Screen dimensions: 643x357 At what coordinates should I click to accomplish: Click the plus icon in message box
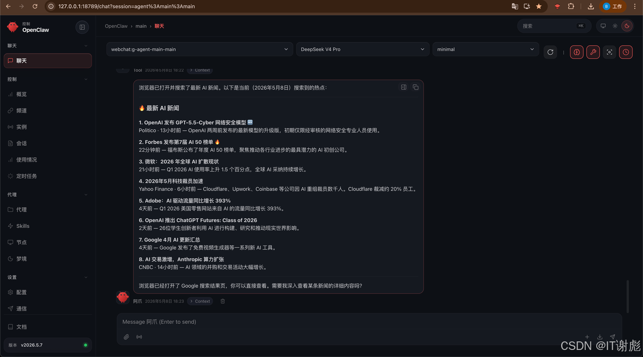[x=587, y=337]
